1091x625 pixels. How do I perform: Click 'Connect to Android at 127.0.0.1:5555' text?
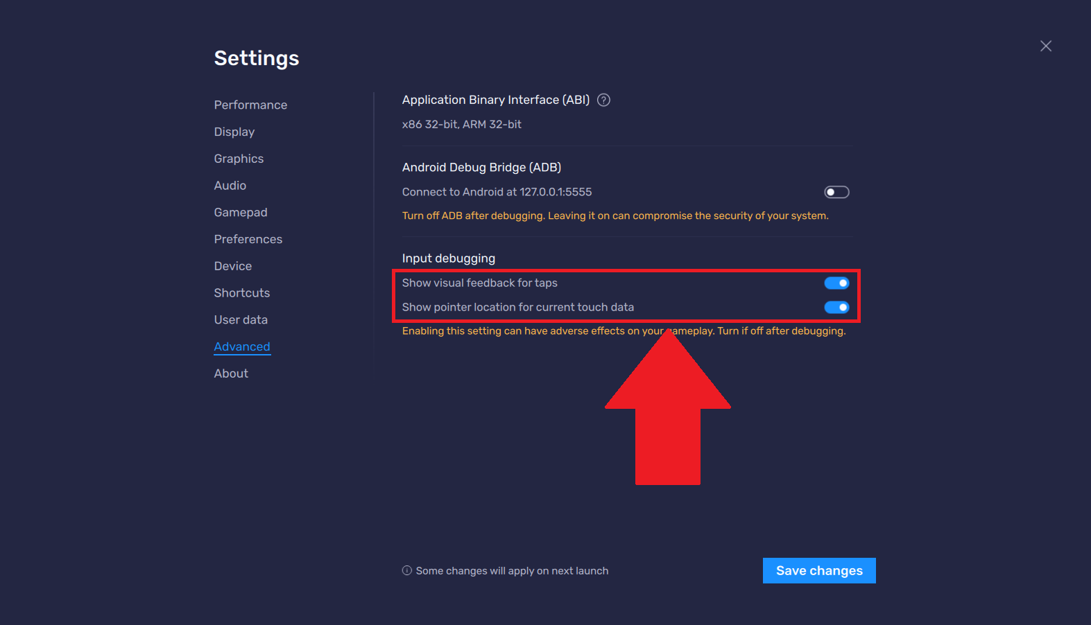click(x=497, y=192)
